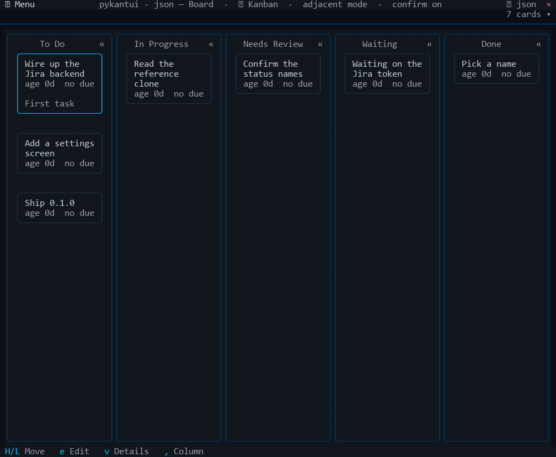Click the v Details shortcut in footer
Screen dimensions: 556x457
[x=127, y=451]
